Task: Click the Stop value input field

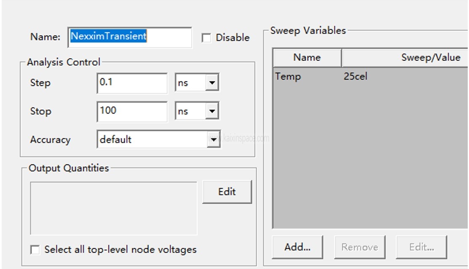Action: click(132, 112)
